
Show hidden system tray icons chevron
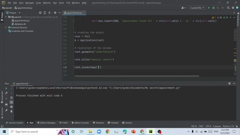[x=188, y=132]
